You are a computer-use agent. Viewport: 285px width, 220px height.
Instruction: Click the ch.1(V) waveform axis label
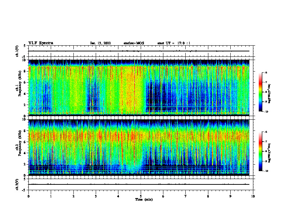point(17,51)
